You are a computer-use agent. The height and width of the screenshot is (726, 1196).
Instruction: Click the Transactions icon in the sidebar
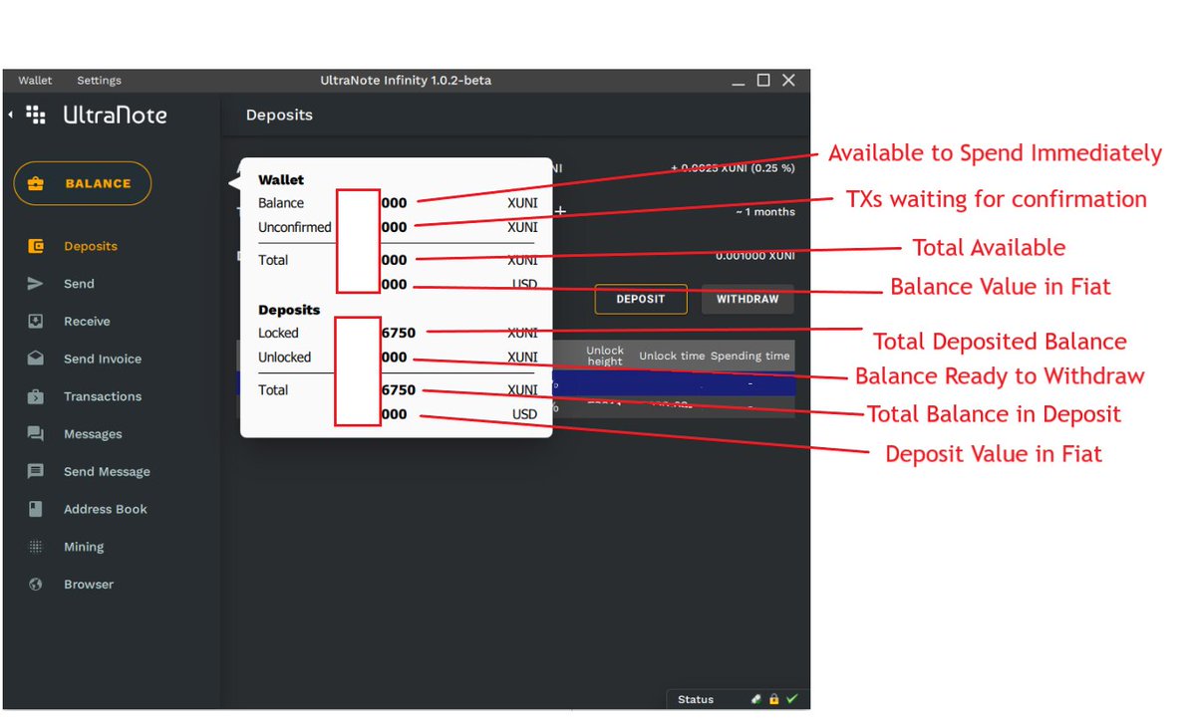[x=36, y=396]
